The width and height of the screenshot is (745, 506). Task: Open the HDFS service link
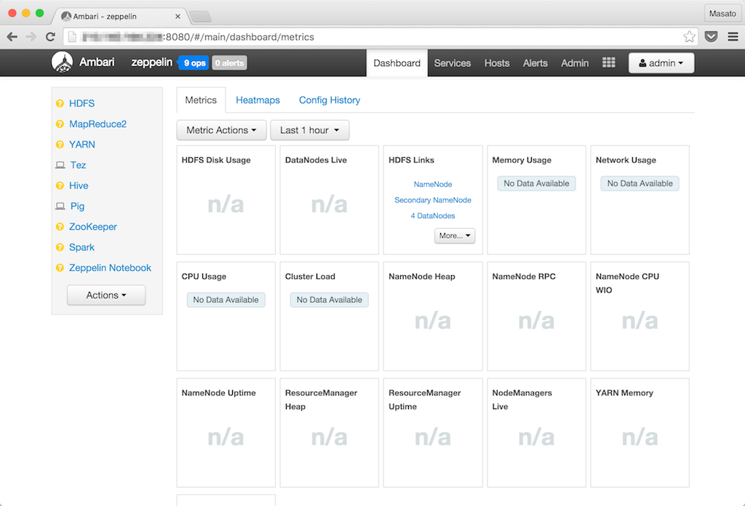(x=81, y=103)
